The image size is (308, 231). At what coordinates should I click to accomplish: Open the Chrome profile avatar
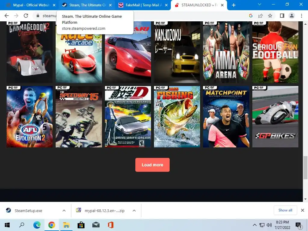point(292,16)
